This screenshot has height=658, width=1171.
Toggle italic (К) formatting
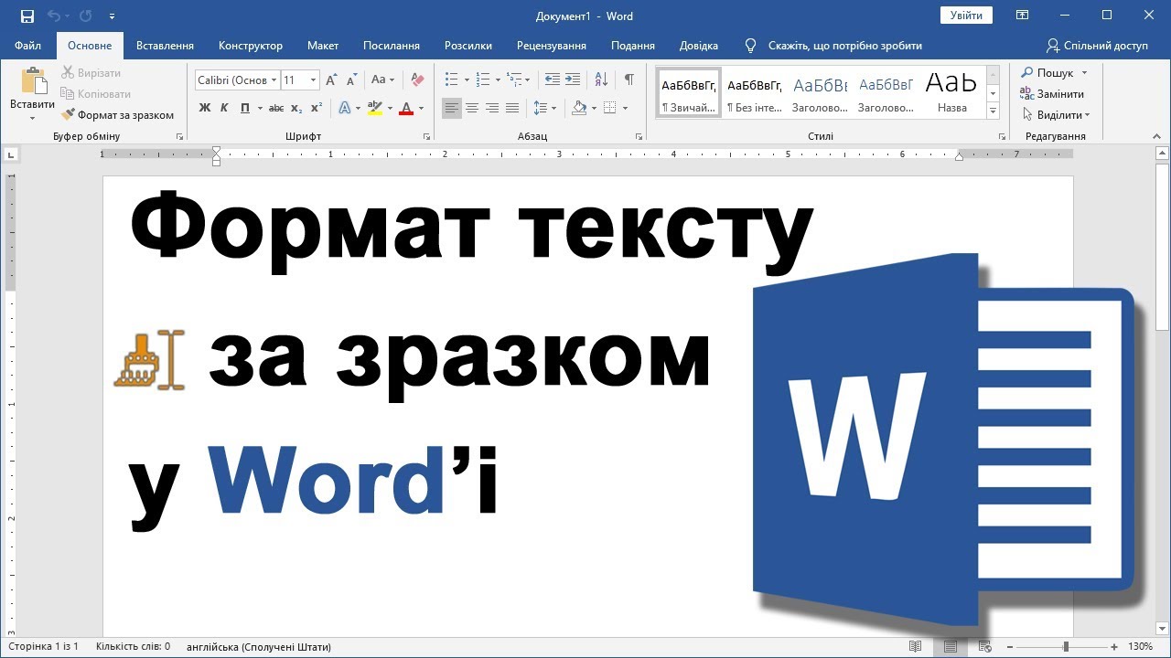(224, 108)
